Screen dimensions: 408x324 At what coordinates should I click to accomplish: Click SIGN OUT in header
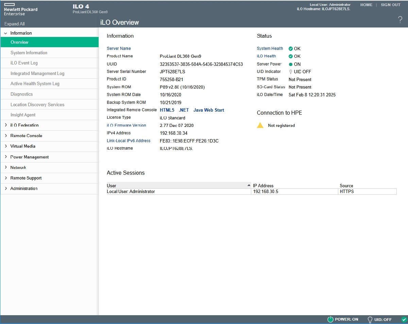390,5
